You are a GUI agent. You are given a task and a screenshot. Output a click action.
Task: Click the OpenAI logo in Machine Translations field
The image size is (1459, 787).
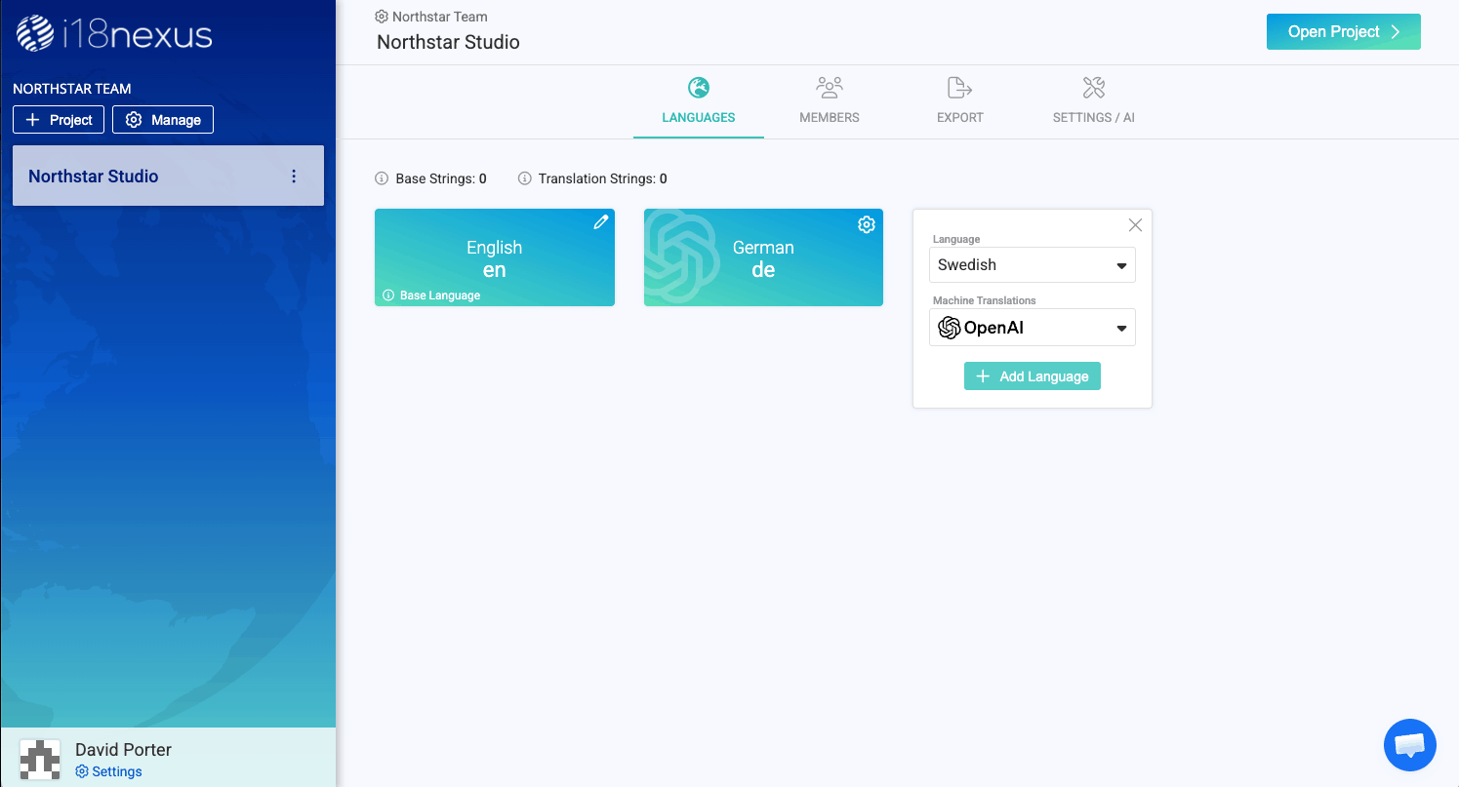tap(948, 327)
